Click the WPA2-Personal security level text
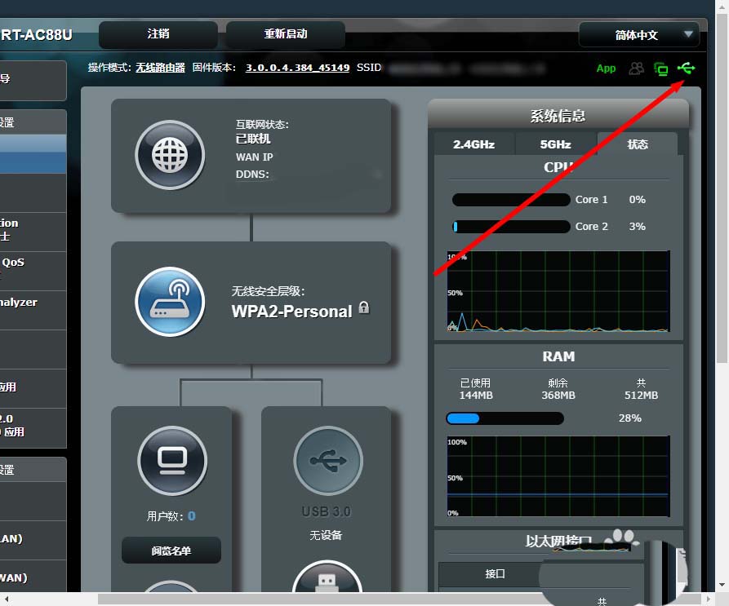This screenshot has width=729, height=606. coord(291,312)
